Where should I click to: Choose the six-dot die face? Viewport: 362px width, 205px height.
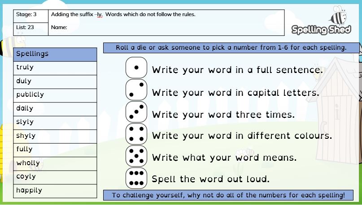136,178
